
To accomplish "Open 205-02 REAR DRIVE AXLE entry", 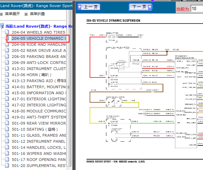I will 39,50.
